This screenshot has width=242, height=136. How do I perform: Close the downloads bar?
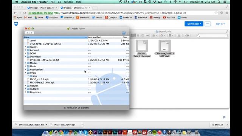(227, 125)
